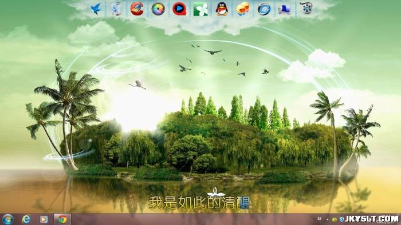This screenshot has height=225, width=401.
Task: Switch to the Google Chrome taskbar button
Action: [x=62, y=219]
